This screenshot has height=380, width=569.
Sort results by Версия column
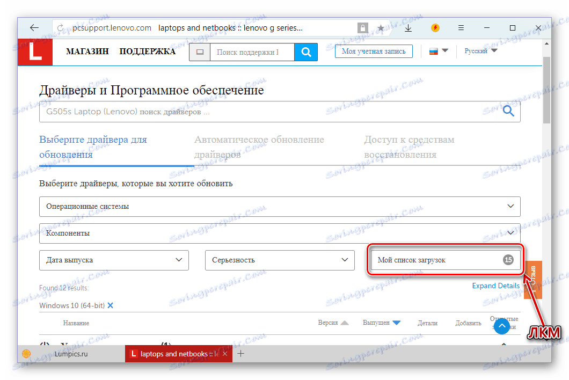[327, 323]
